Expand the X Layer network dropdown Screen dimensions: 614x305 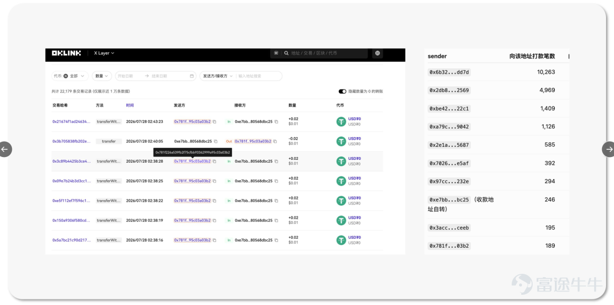click(104, 53)
